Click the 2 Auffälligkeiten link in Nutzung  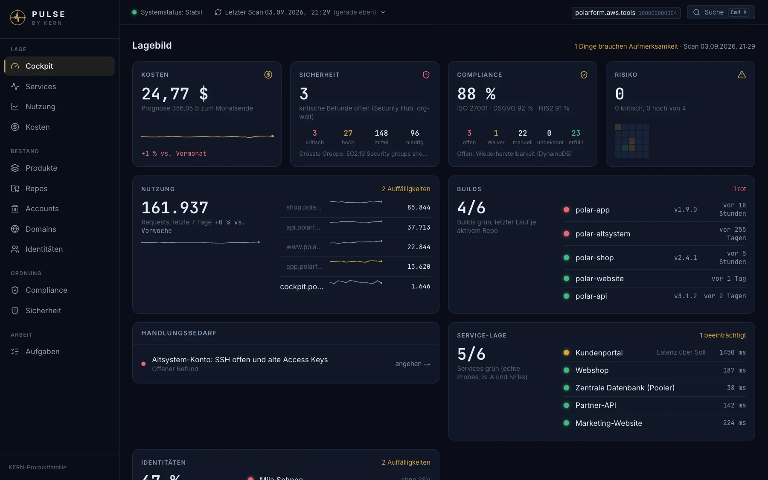click(x=406, y=189)
